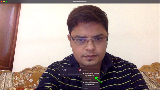Click the Quality section header in the menu
160x90 pixels.
(85, 88)
